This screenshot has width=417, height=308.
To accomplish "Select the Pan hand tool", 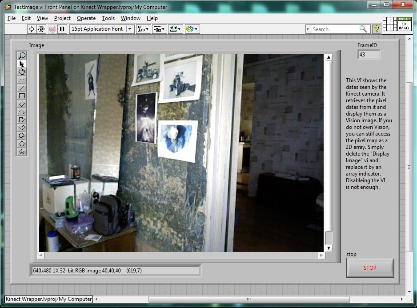I will 22,72.
